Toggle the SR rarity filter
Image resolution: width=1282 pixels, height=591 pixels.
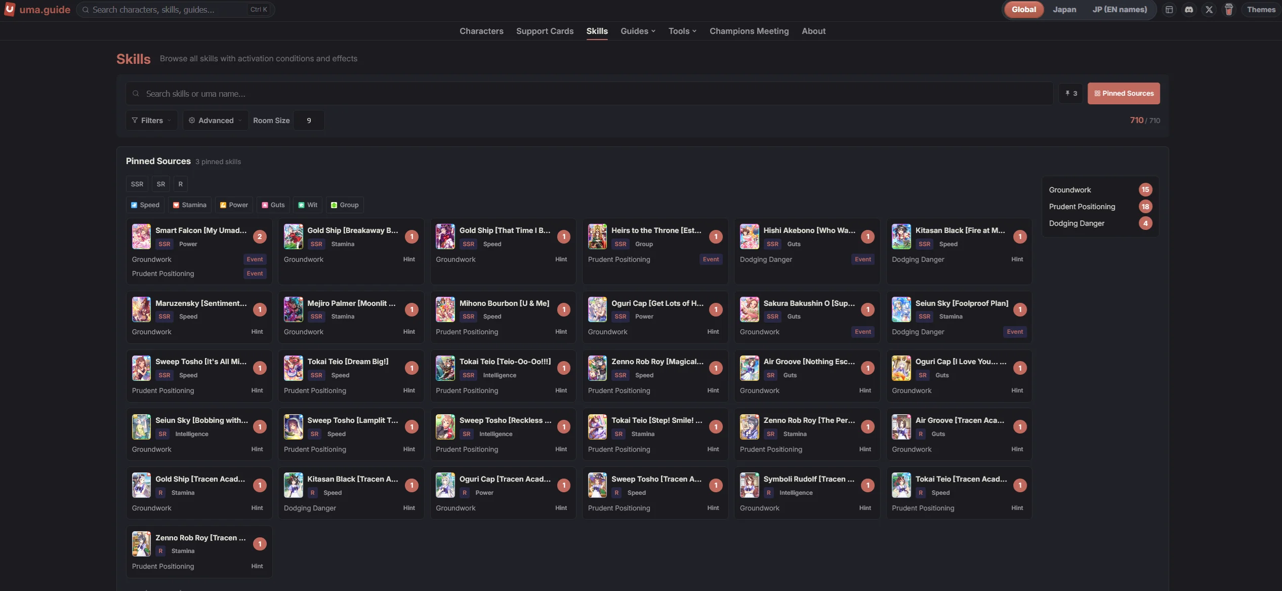(x=161, y=184)
